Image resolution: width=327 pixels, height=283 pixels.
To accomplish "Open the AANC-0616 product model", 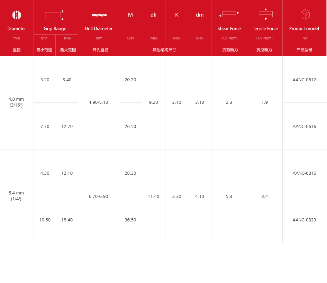I will point(304,126).
